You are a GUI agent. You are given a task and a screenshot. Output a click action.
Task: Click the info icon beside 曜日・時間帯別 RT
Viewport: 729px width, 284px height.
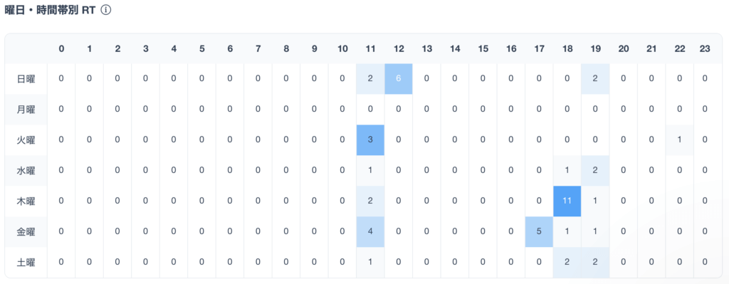(105, 10)
